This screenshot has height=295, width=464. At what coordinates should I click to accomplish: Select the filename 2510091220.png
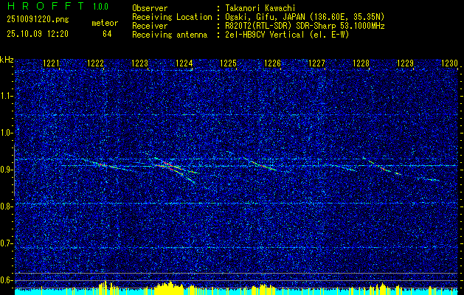38,20
